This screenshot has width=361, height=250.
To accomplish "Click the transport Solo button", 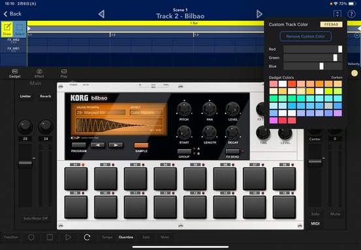I will [146, 237].
